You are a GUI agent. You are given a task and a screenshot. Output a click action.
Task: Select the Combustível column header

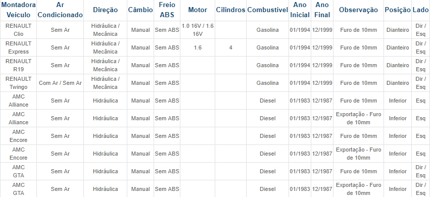click(267, 10)
